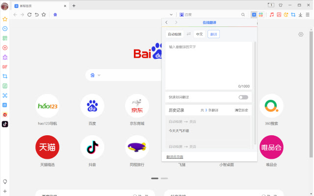This screenshot has width=314, height=196.
Task: Expand the address bar dropdown arrow
Action: (171, 15)
